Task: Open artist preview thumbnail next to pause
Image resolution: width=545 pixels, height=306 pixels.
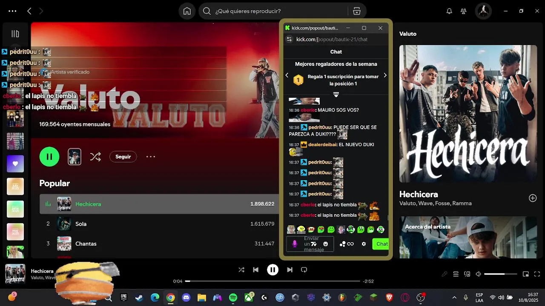Action: point(75,157)
